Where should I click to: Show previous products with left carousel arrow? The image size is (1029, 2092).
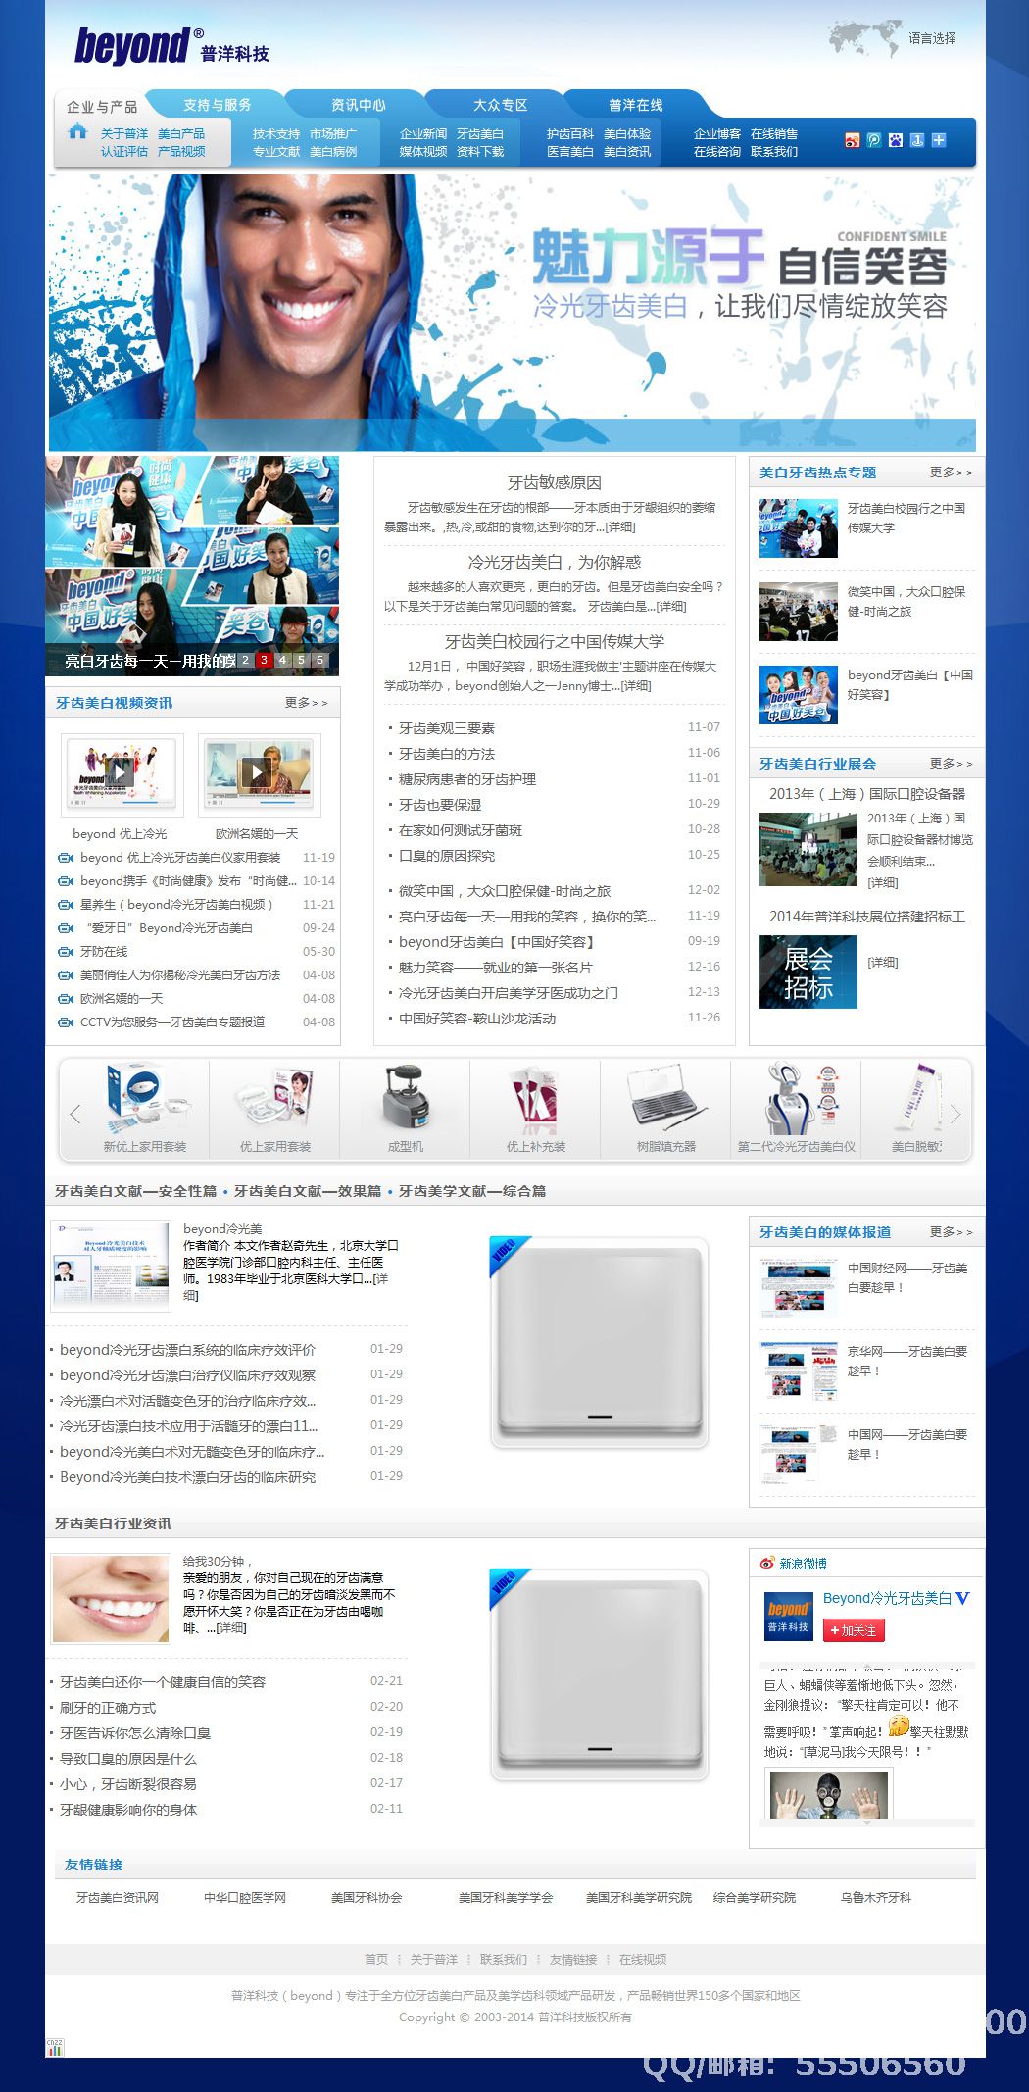coord(75,1114)
